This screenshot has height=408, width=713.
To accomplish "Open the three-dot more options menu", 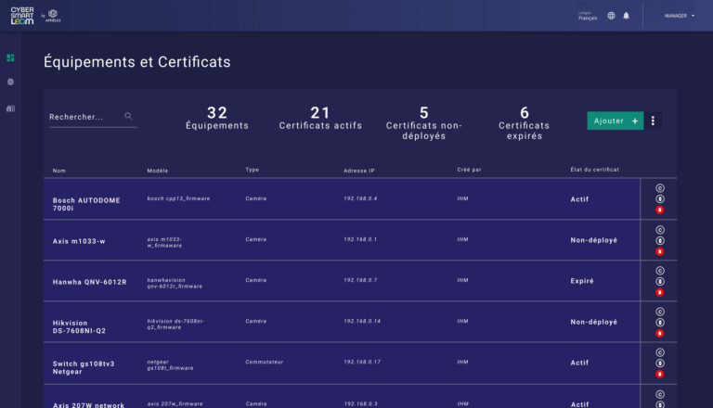I will point(653,121).
